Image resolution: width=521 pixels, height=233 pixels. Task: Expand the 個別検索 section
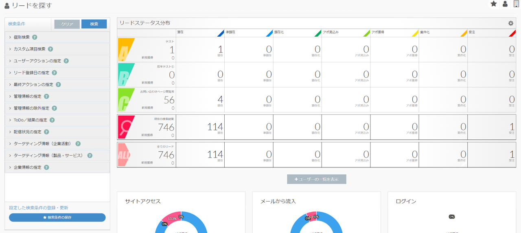point(57,37)
